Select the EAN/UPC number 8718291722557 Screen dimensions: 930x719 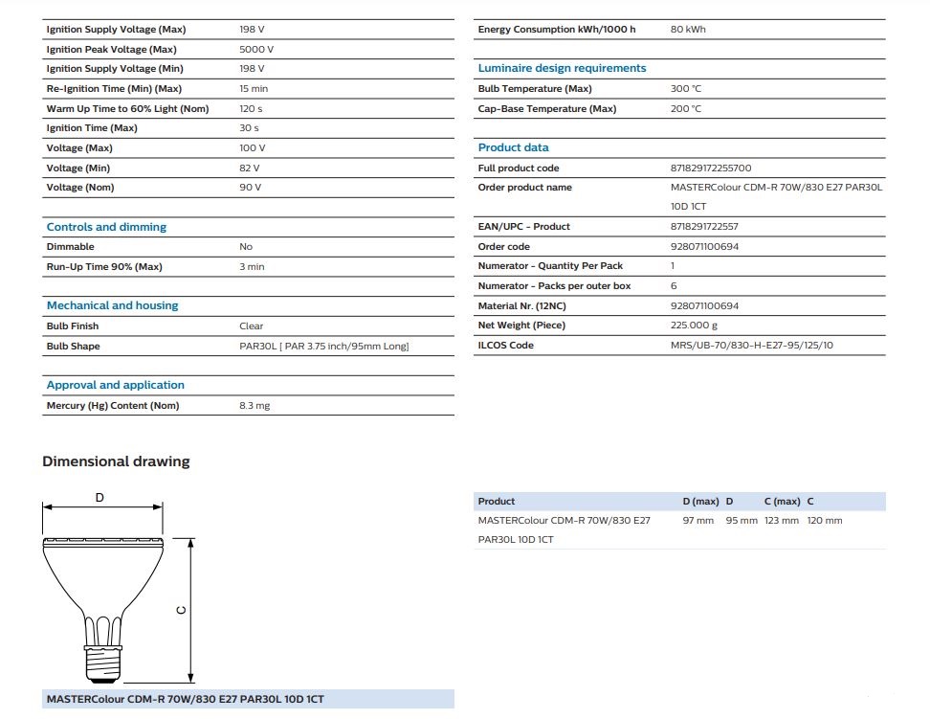click(704, 226)
